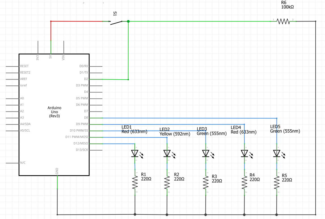
Task: Select the R6 100kΩ resistor symbol
Action: [x=283, y=21]
